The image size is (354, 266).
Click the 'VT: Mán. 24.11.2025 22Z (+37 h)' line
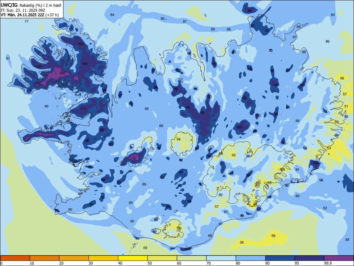30,15
